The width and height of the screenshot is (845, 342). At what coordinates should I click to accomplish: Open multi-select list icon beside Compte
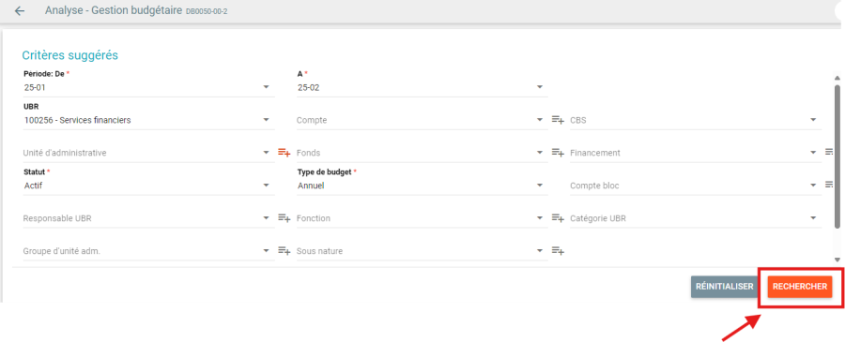pos(557,120)
